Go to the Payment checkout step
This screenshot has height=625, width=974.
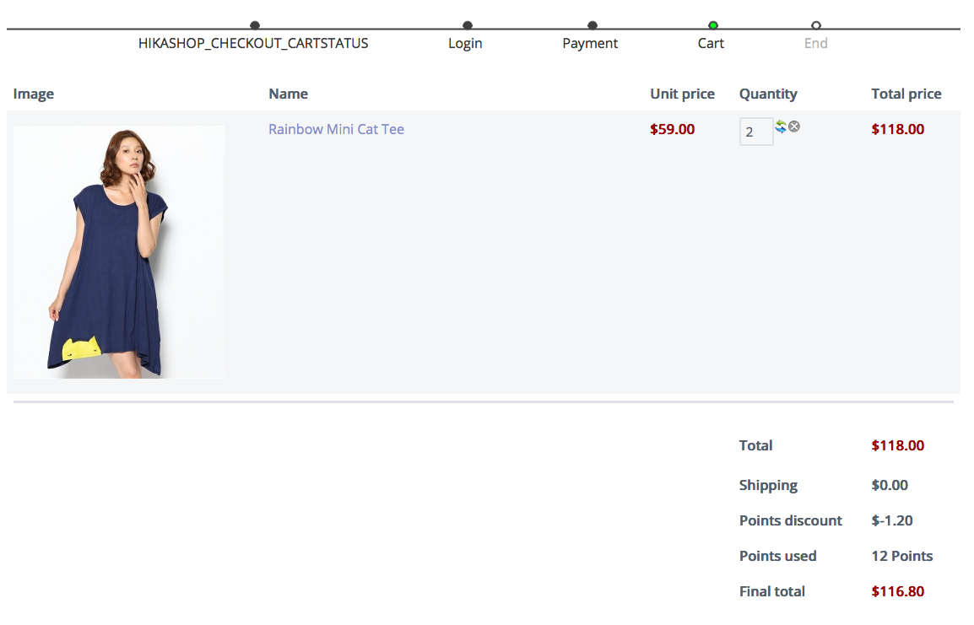tap(590, 43)
